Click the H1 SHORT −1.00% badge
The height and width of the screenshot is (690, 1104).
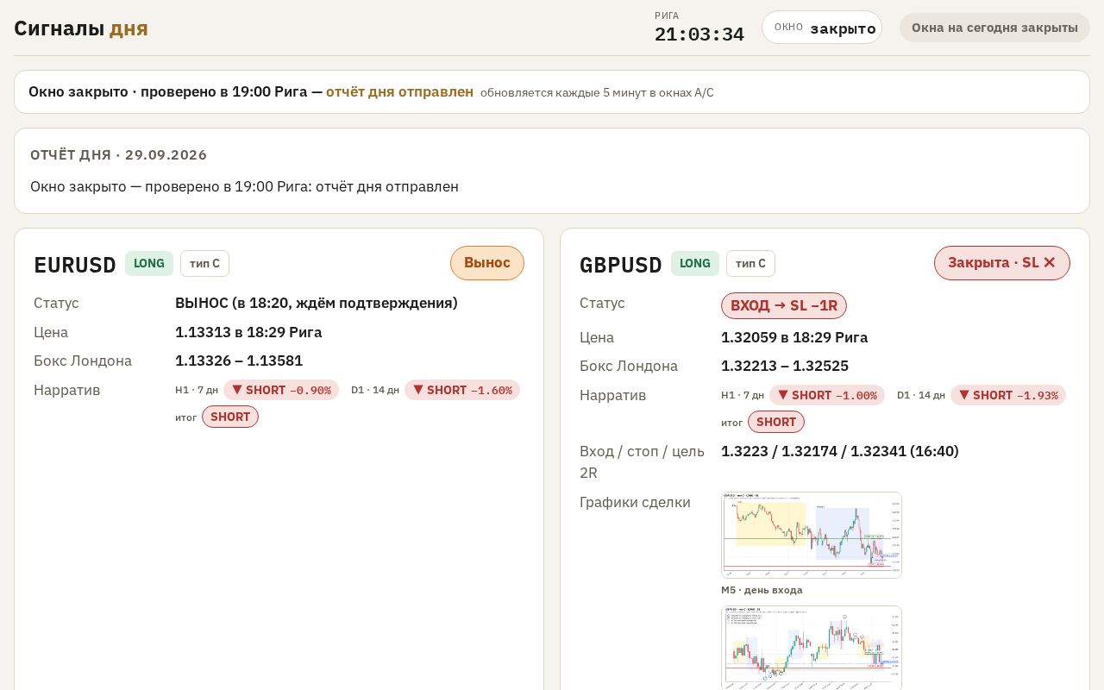pyautogui.click(x=827, y=395)
